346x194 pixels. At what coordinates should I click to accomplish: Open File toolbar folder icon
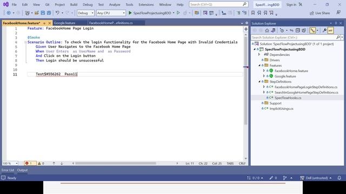37,13
